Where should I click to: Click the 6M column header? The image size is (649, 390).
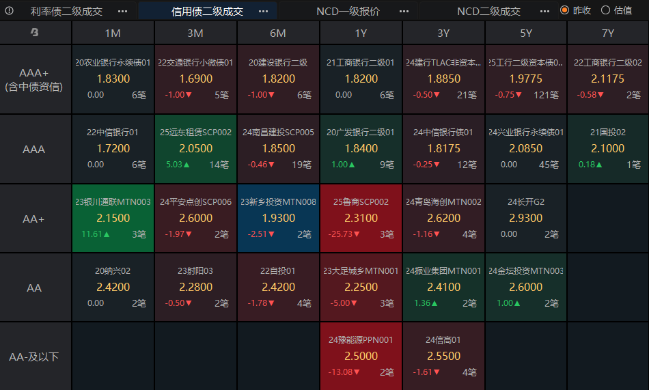278,33
